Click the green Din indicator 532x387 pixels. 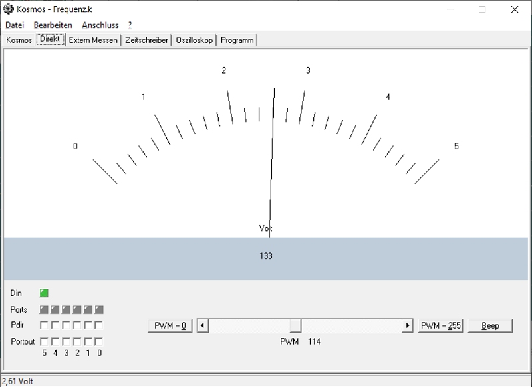(44, 293)
